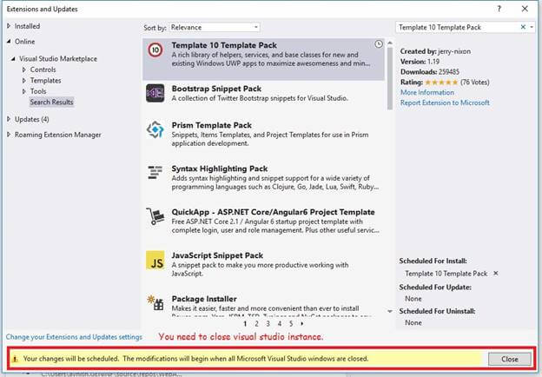The width and height of the screenshot is (542, 377).
Task: Expand the Updates (4) node
Action: click(x=9, y=119)
